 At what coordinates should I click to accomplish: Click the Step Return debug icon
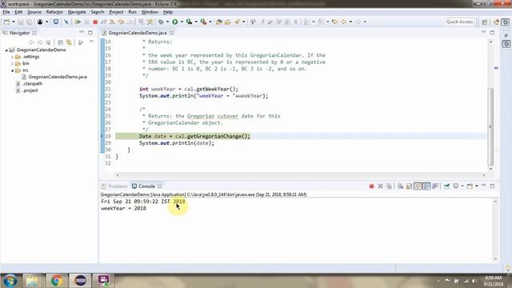pyautogui.click(x=130, y=22)
